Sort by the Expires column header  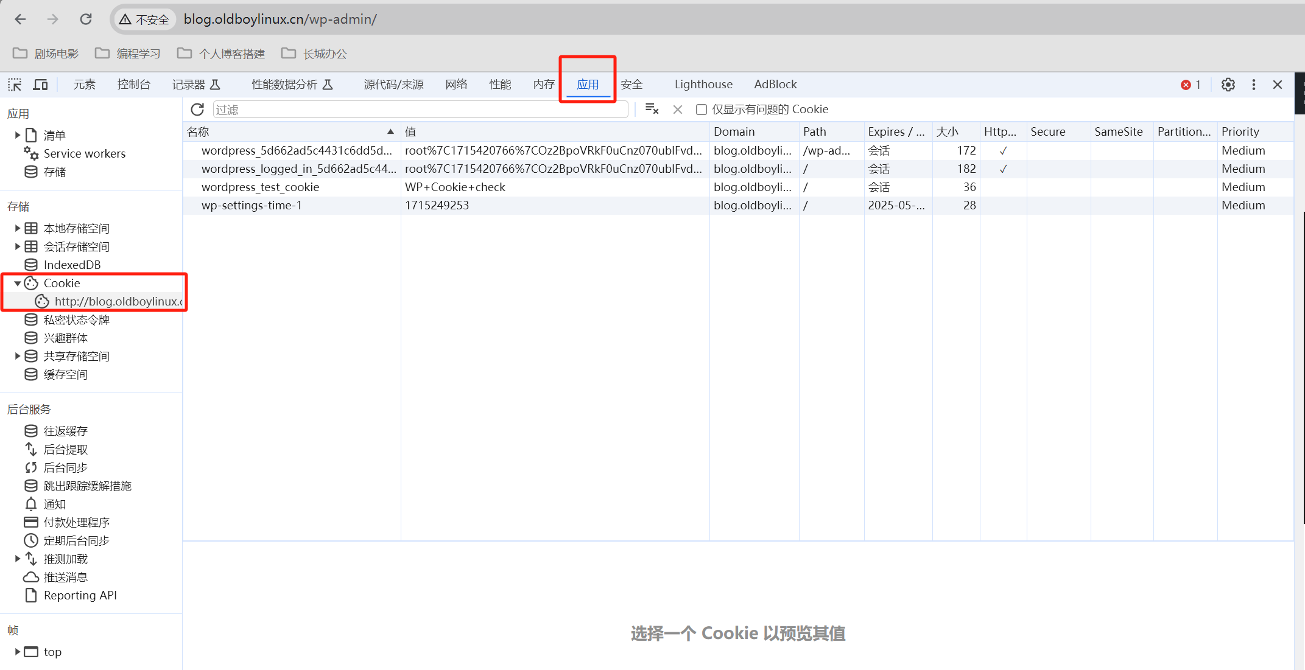click(x=898, y=131)
